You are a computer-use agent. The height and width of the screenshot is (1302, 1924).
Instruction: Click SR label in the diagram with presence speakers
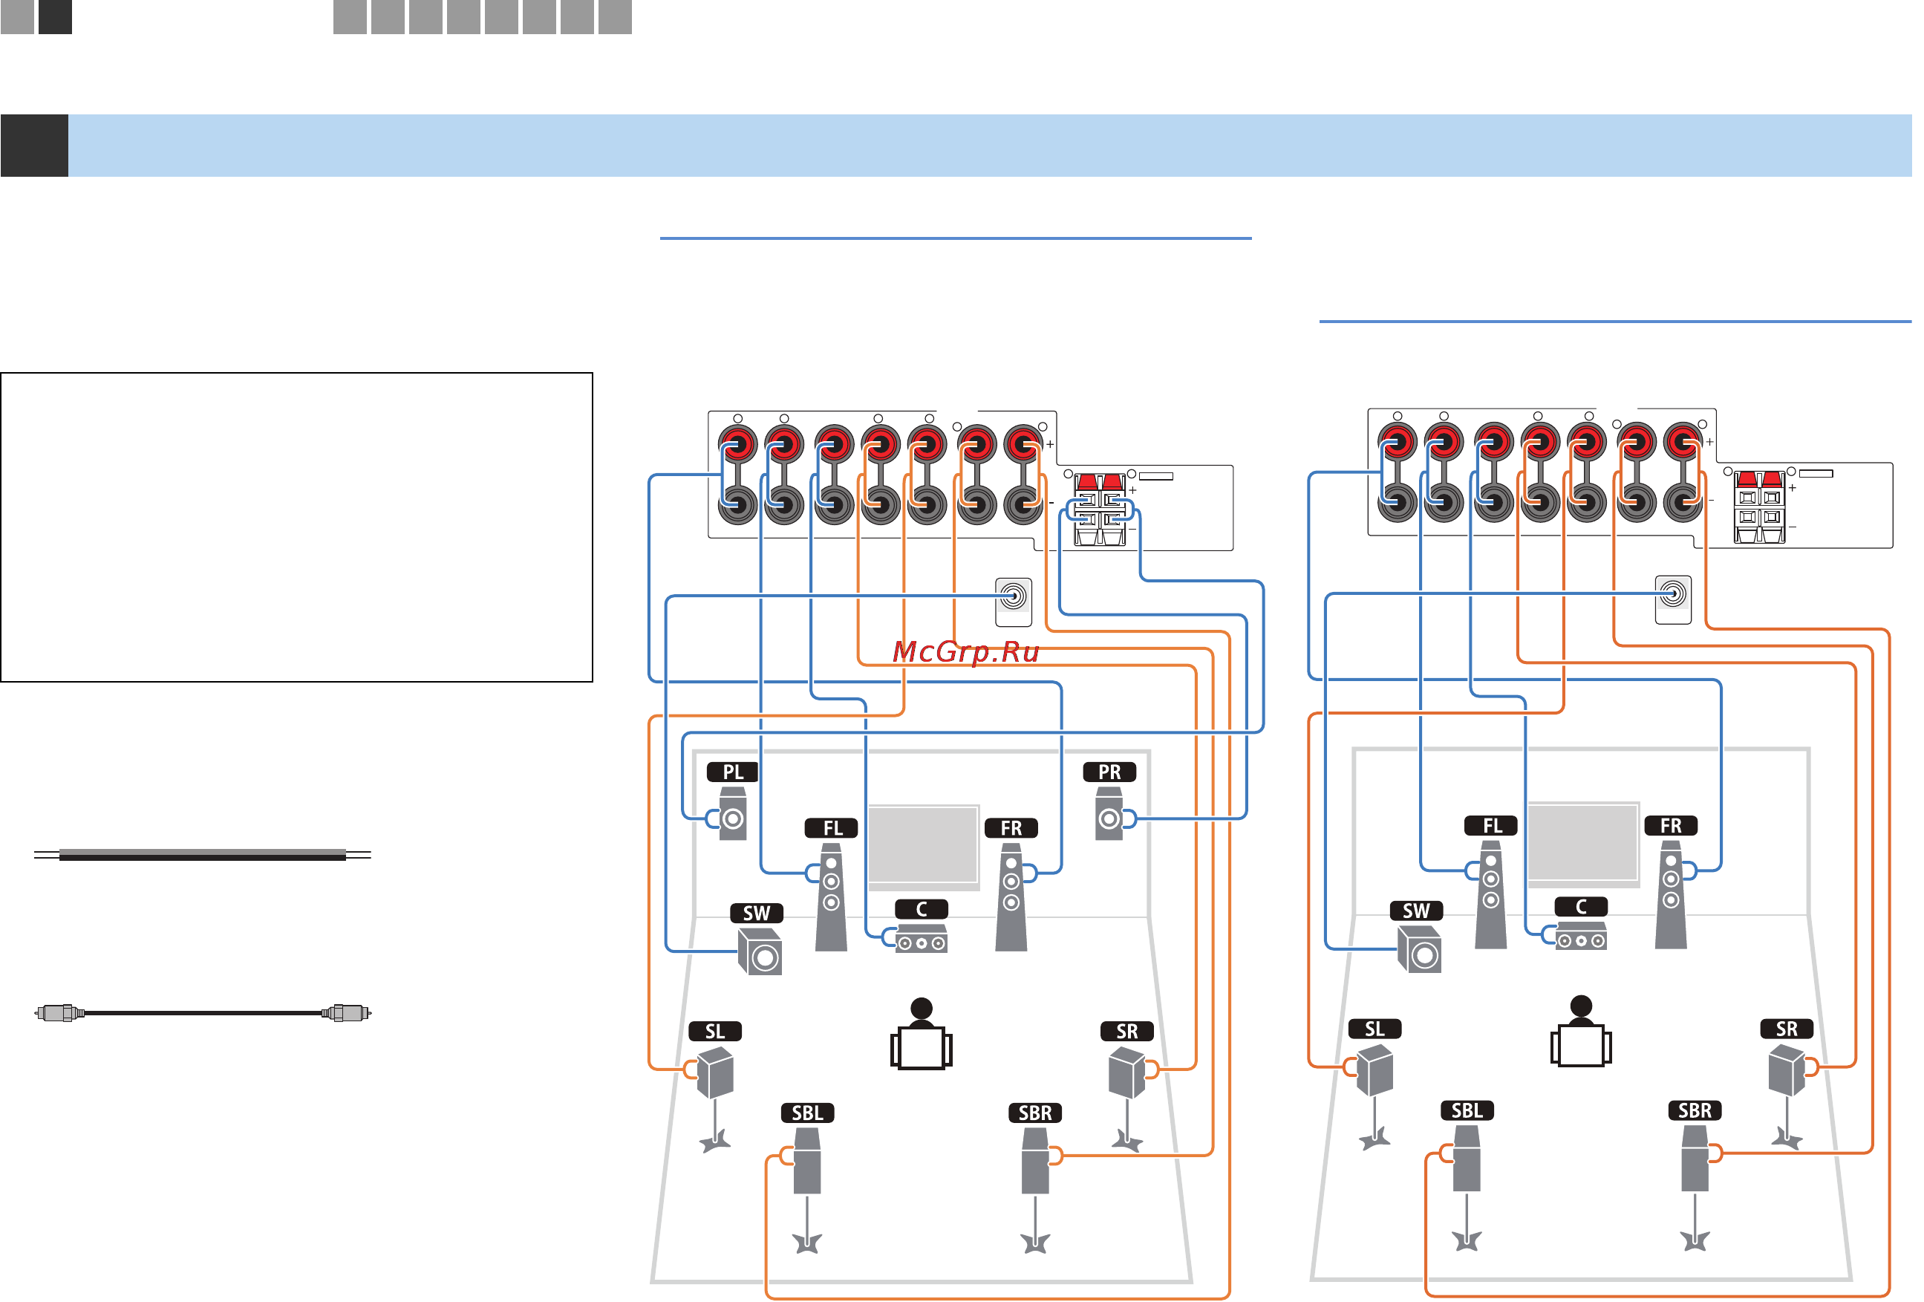point(1126,1032)
